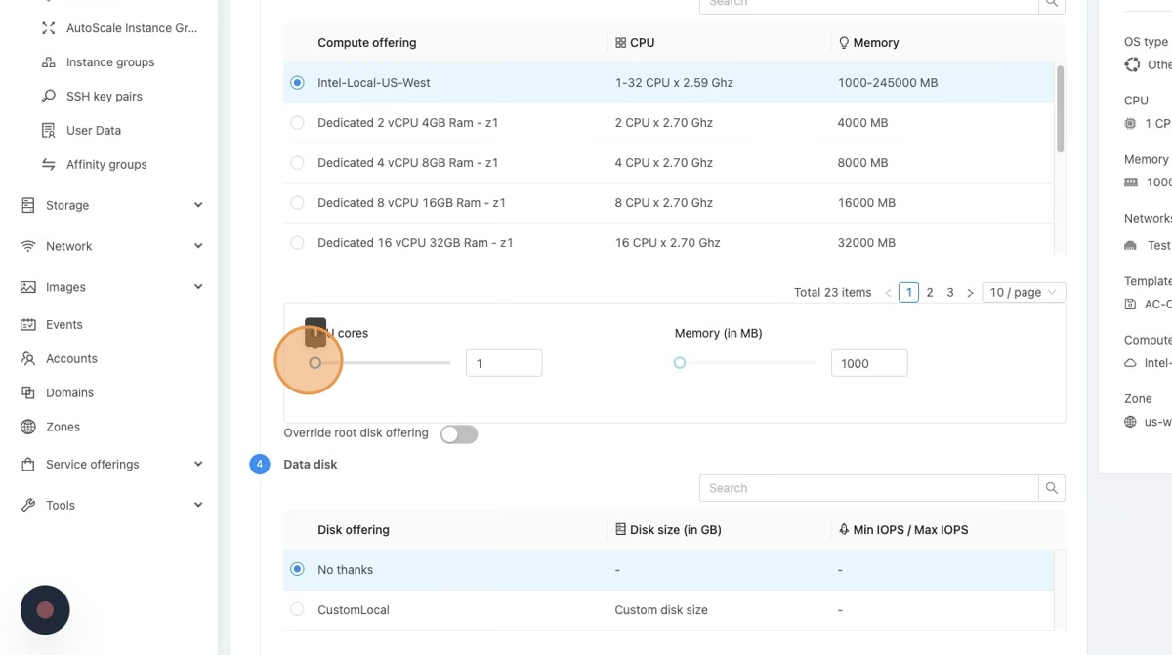The height and width of the screenshot is (655, 1172).
Task: Click the Domains icon in sidebar
Action: point(27,393)
